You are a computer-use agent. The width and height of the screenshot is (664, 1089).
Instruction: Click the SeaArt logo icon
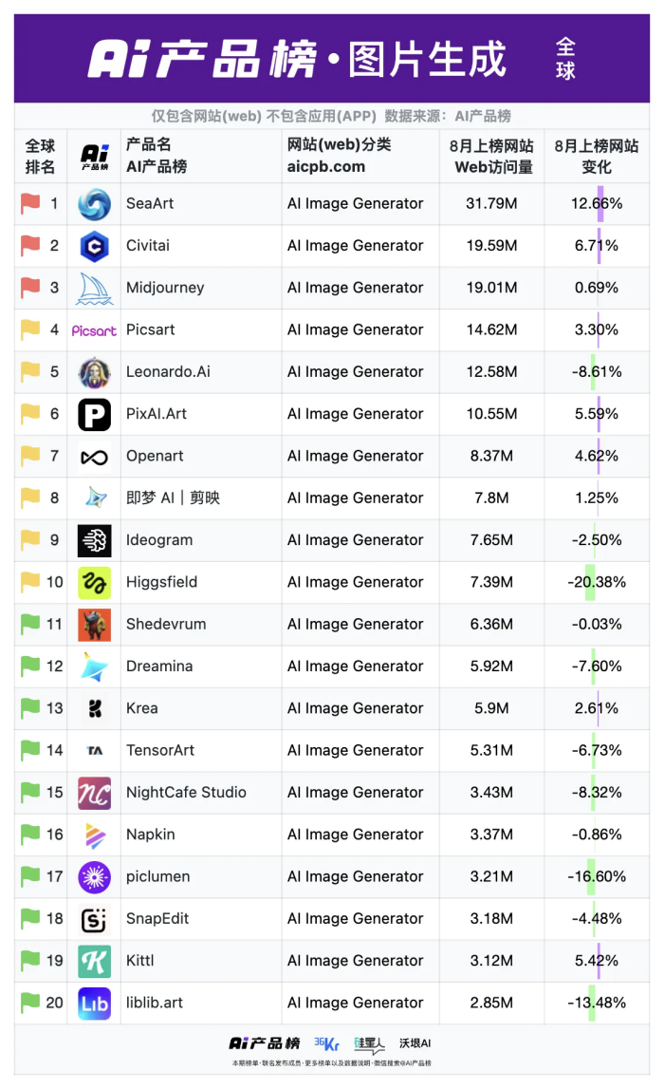tap(94, 204)
